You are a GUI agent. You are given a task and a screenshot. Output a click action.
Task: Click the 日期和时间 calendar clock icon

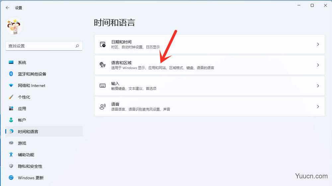[103, 44]
